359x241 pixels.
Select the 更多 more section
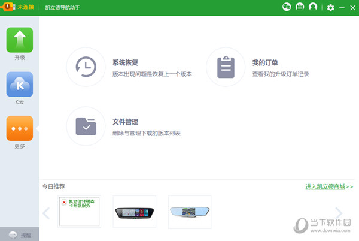(20, 128)
